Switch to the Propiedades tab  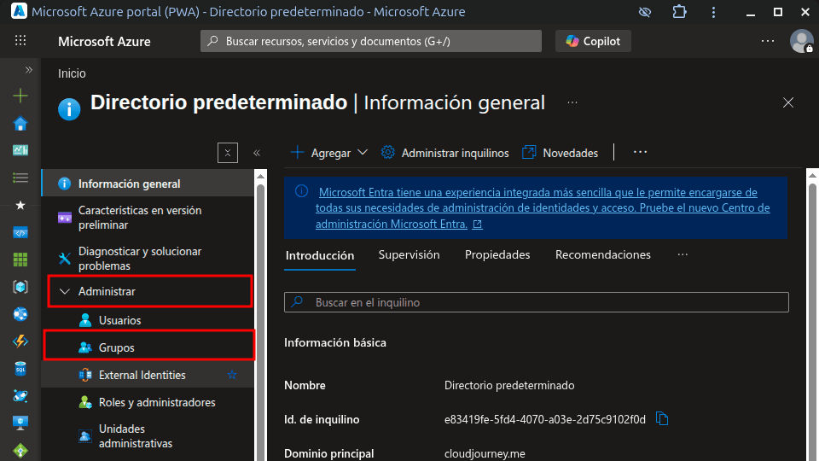[x=497, y=255]
